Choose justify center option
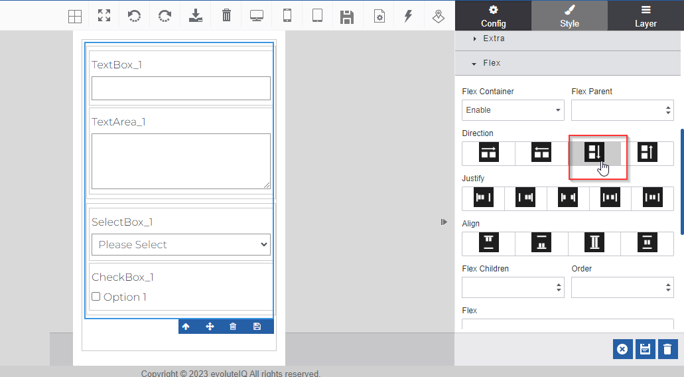The height and width of the screenshot is (377, 684). tap(653, 197)
